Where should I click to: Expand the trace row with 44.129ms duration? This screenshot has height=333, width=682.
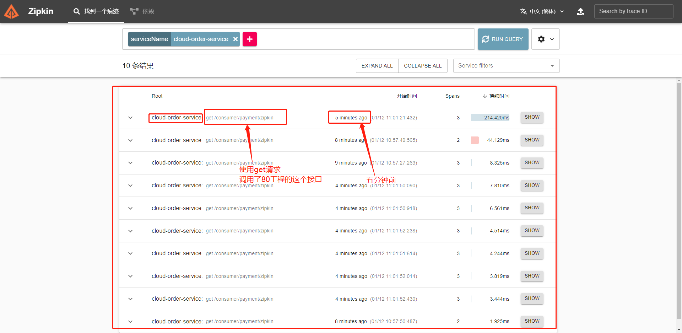[130, 140]
